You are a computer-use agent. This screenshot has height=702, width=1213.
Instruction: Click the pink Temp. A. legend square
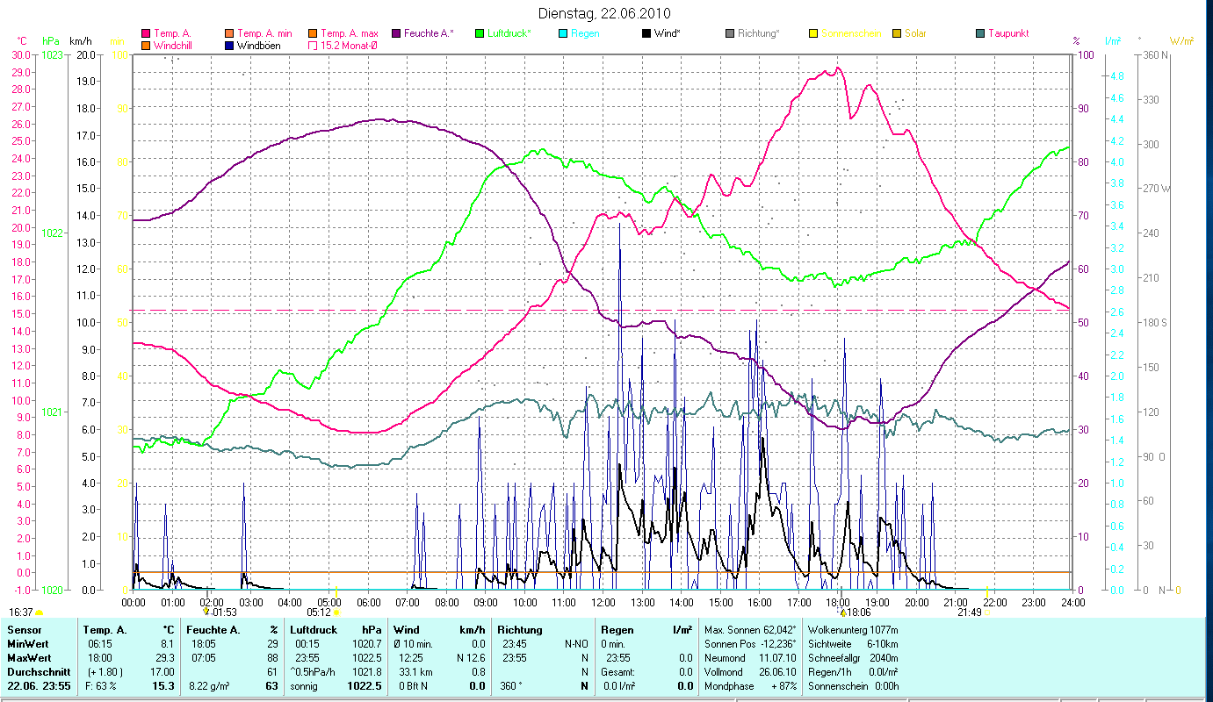click(x=146, y=33)
